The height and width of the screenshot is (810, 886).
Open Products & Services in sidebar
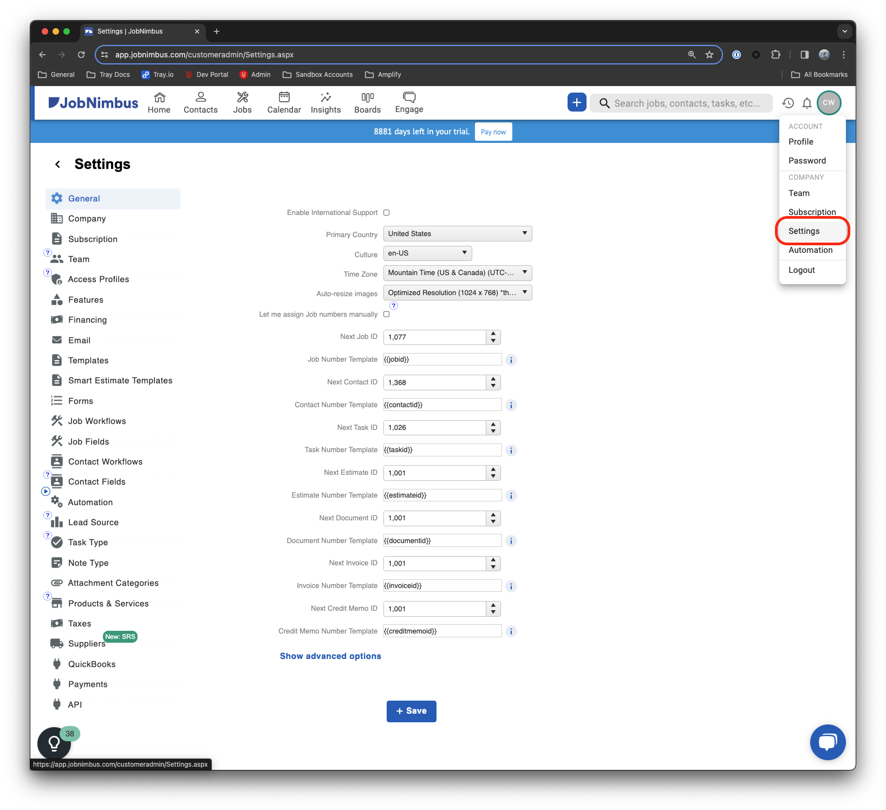[x=113, y=604]
